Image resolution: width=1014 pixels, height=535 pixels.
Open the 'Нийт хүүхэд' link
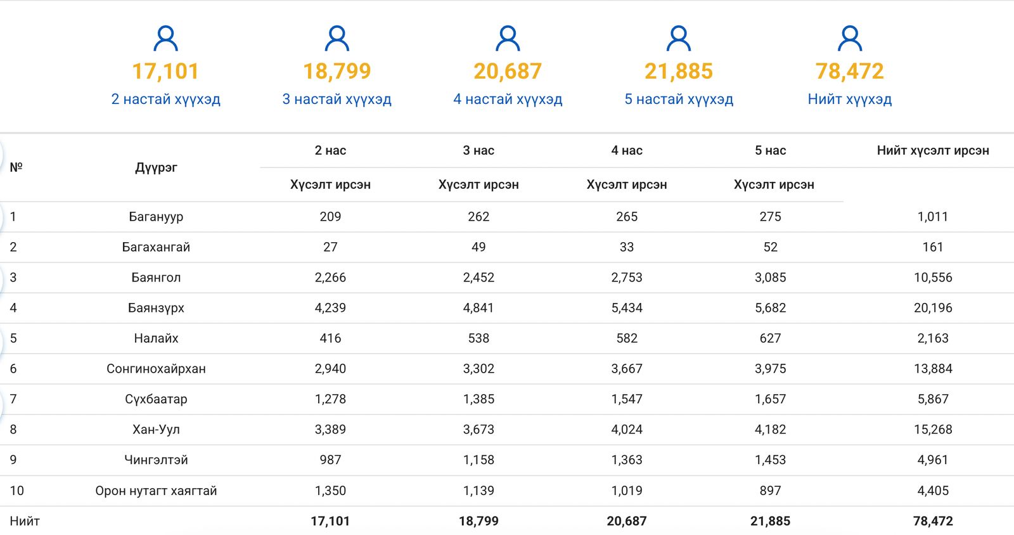pos(850,99)
